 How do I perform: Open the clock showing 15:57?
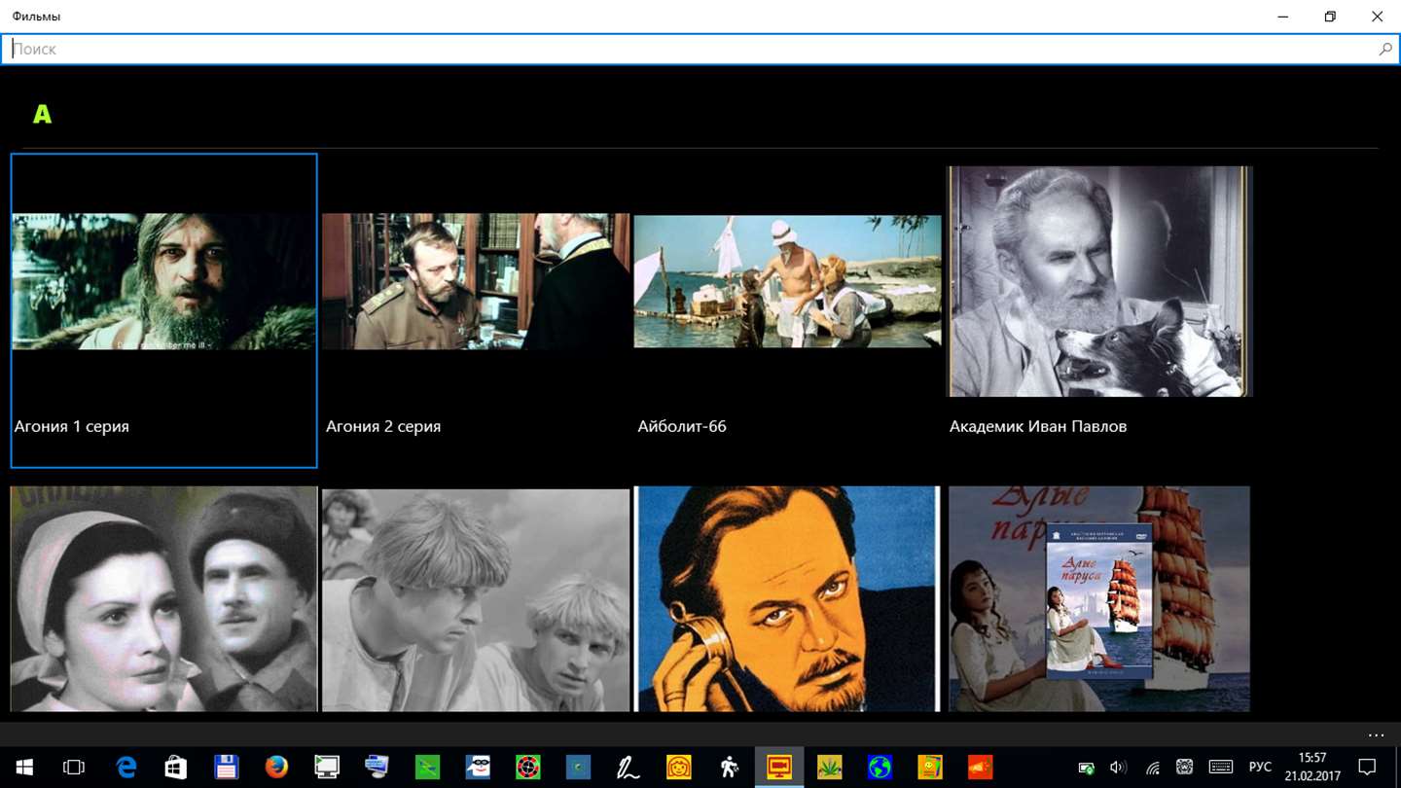1312,768
